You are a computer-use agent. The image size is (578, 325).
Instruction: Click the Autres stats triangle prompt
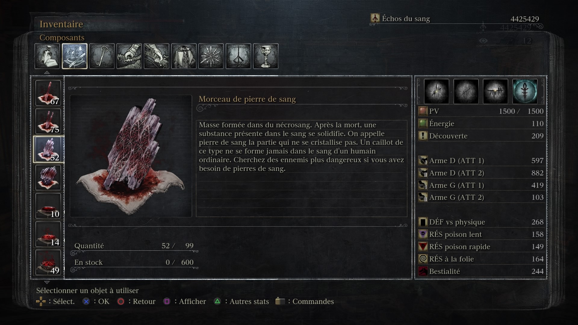pyautogui.click(x=241, y=301)
